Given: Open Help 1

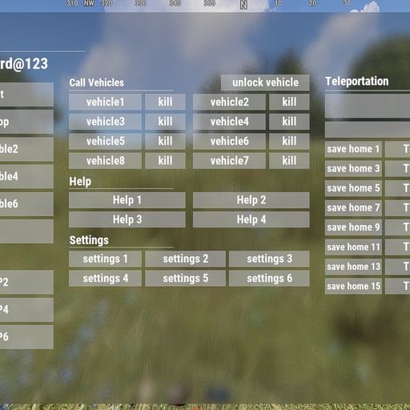Looking at the screenshot, I should tap(127, 200).
